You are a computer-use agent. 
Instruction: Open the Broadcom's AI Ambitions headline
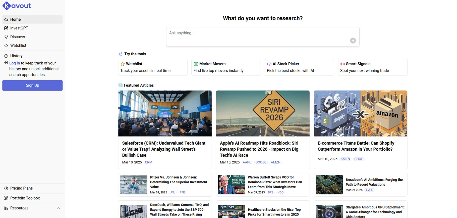tap(374, 182)
